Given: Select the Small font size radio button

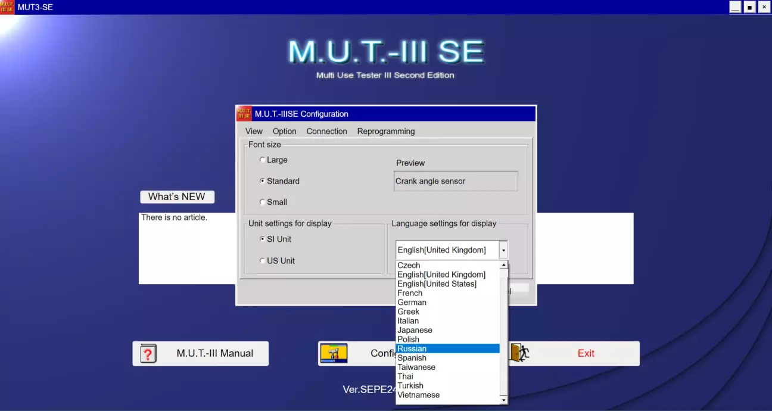Looking at the screenshot, I should point(263,203).
